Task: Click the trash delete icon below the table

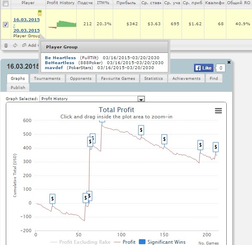Action: (x=6, y=46)
